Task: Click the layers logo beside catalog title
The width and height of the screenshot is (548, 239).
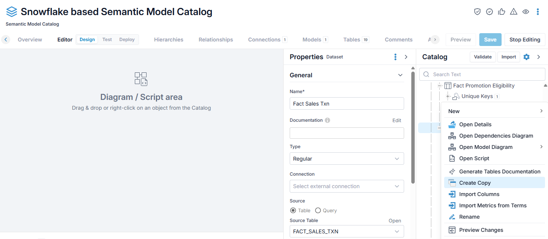Action: coord(12,12)
